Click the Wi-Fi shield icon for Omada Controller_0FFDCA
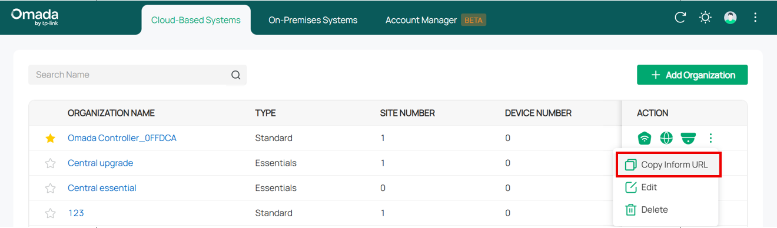The image size is (777, 228). [x=645, y=138]
